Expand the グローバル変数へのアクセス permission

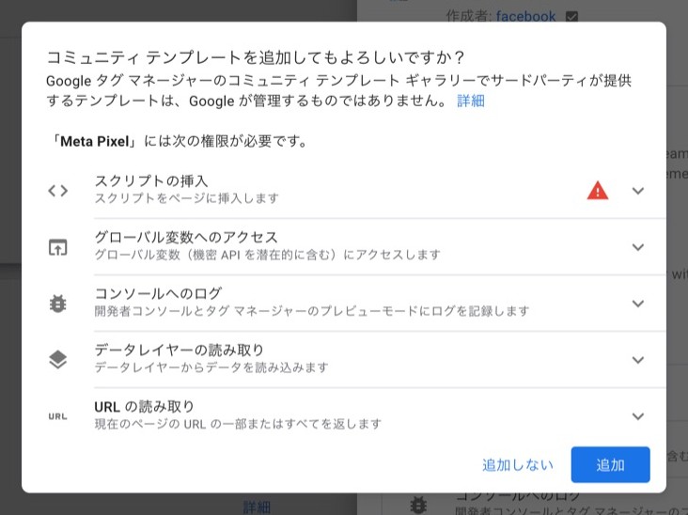638,247
